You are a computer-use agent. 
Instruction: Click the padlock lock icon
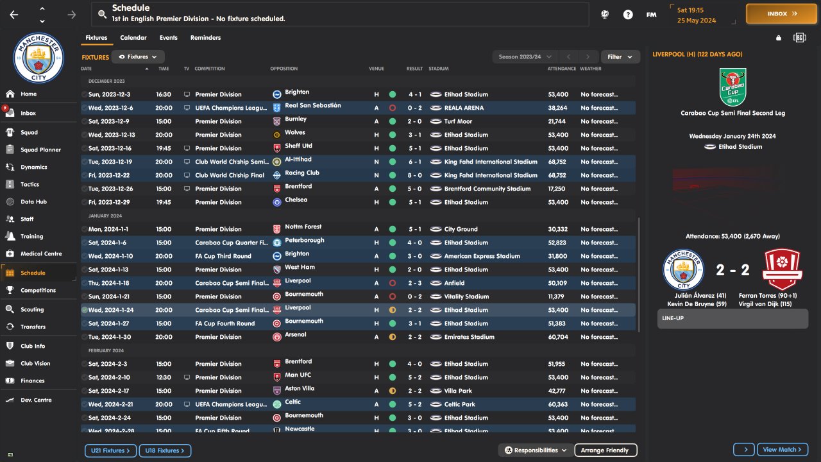pos(779,38)
